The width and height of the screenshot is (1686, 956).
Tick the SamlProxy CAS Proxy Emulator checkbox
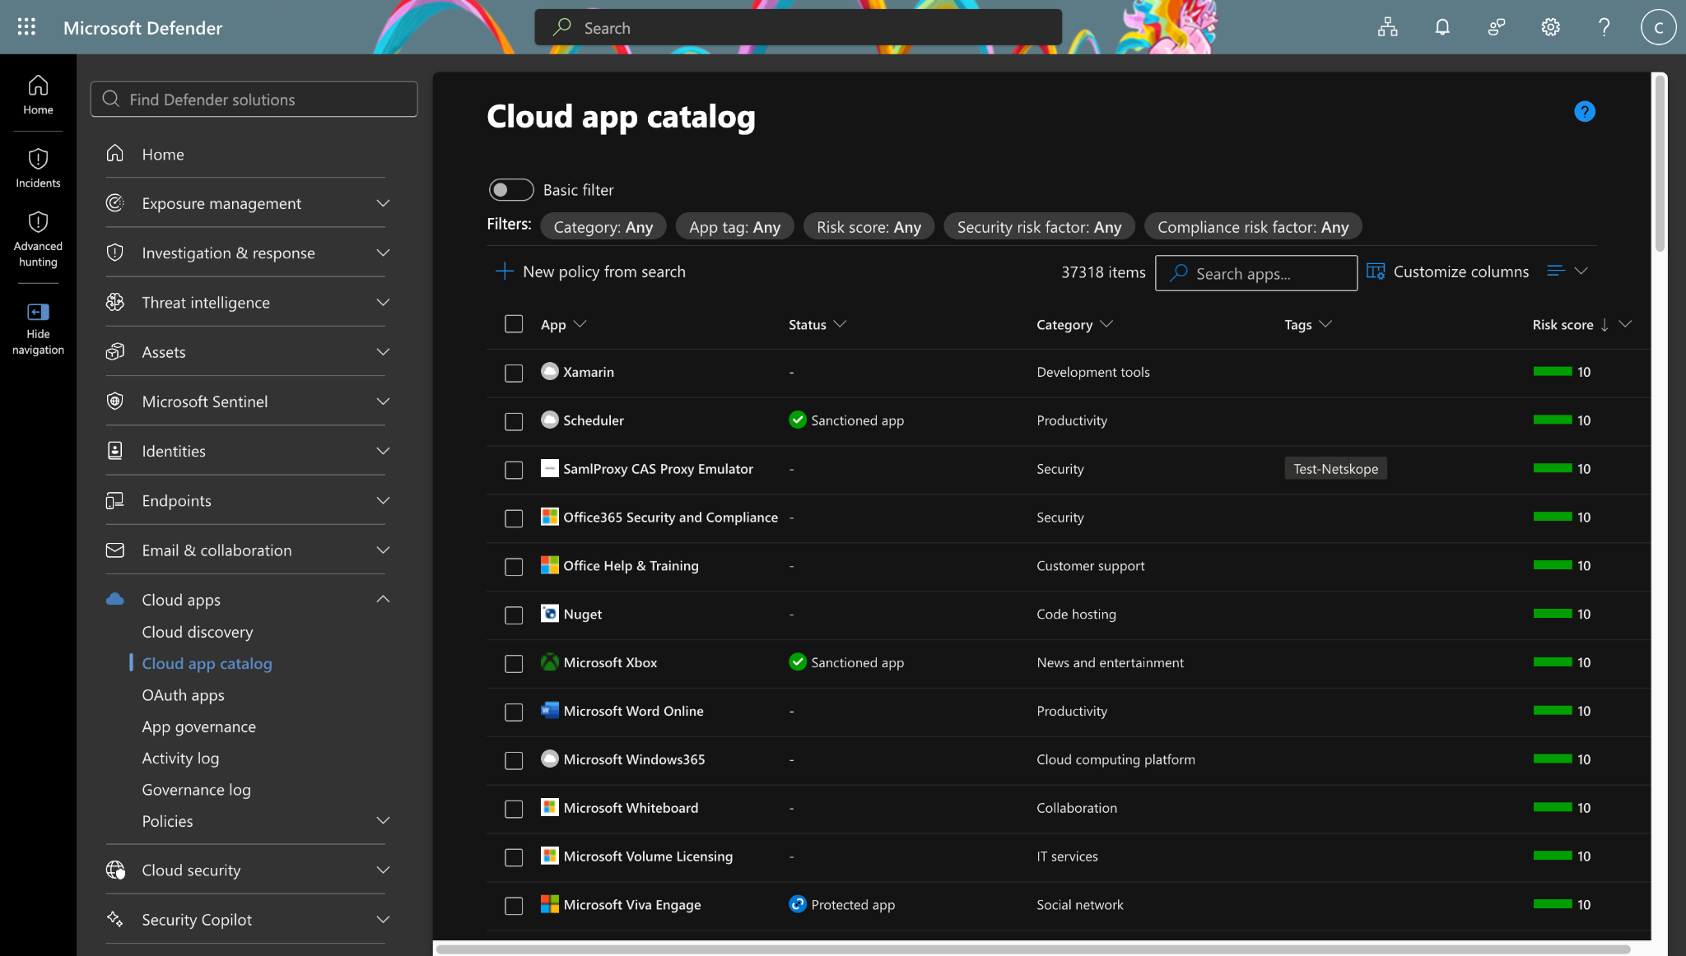[514, 470]
